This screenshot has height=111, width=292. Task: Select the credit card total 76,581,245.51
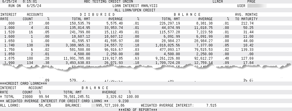(x=76, y=97)
